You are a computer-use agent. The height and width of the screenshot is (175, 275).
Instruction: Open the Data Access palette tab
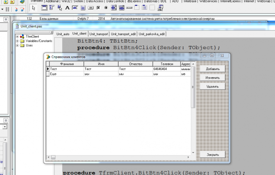coord(94,1)
